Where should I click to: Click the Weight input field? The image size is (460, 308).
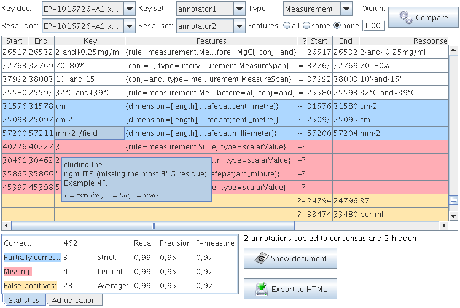(x=373, y=26)
